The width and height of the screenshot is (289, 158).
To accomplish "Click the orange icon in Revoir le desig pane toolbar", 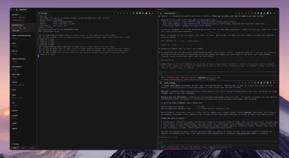I will (255, 83).
